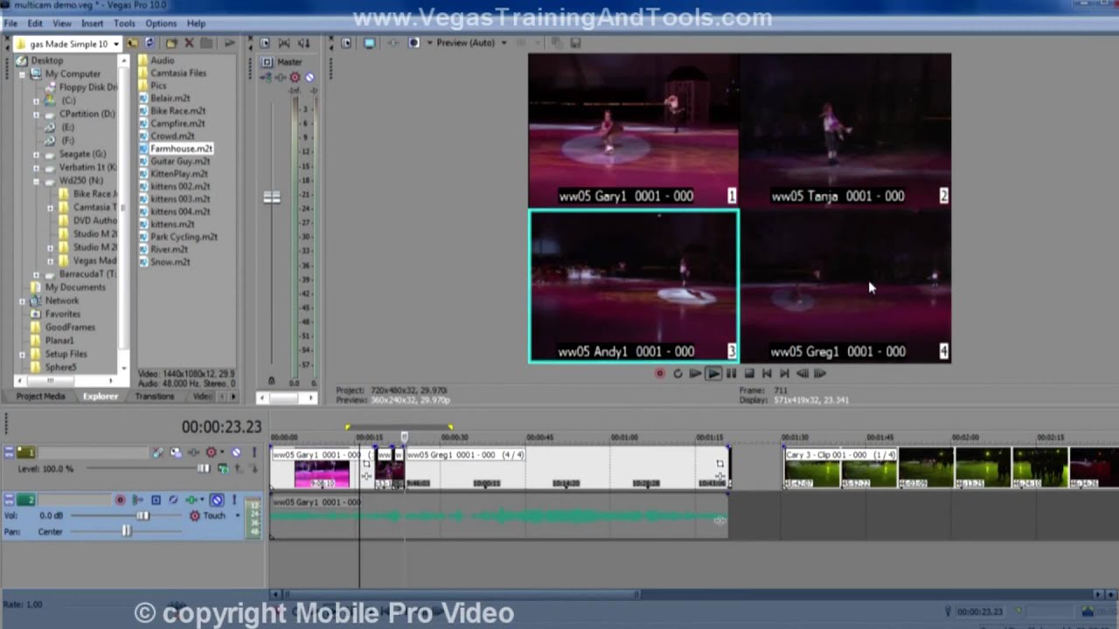
Task: Create a new folder in Explorer
Action: 171,43
